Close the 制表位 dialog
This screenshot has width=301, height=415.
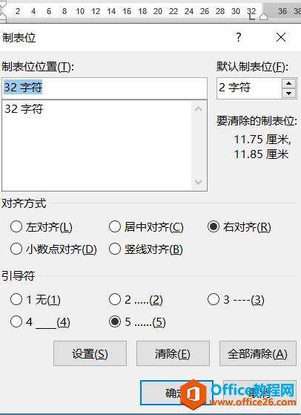[281, 37]
